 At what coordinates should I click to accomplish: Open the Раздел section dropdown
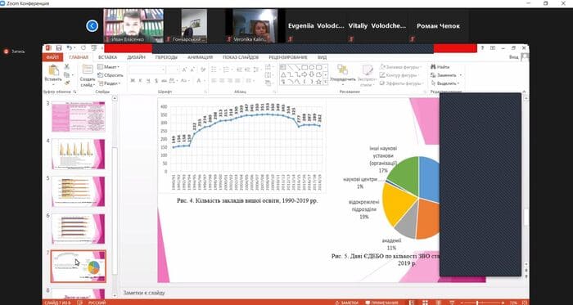point(109,83)
